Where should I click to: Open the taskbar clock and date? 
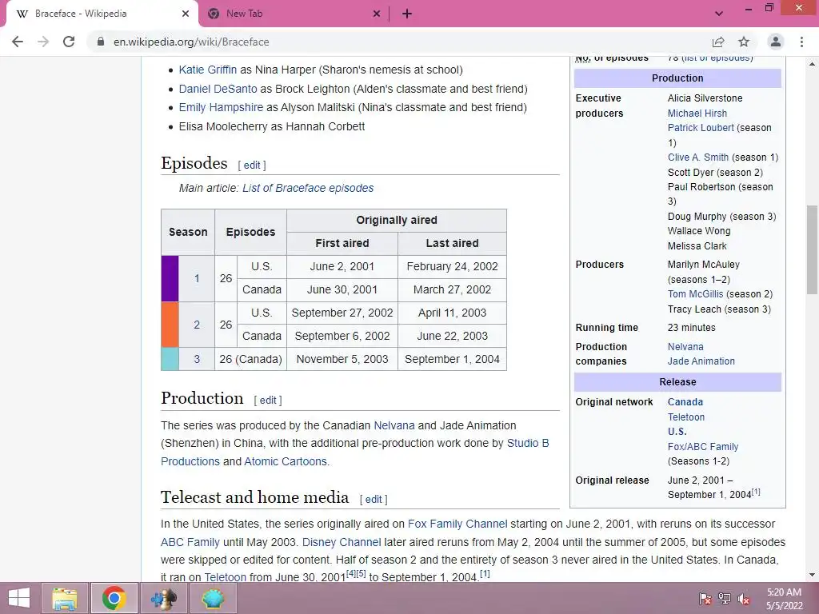(x=784, y=599)
